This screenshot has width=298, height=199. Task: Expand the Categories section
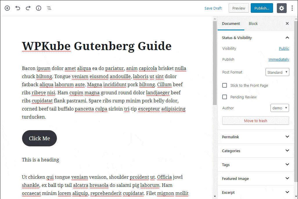(256, 151)
